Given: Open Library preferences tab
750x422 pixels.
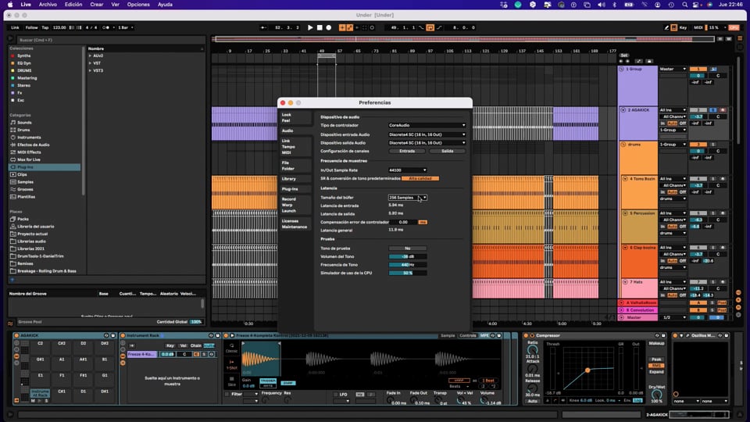Looking at the screenshot, I should pos(295,179).
